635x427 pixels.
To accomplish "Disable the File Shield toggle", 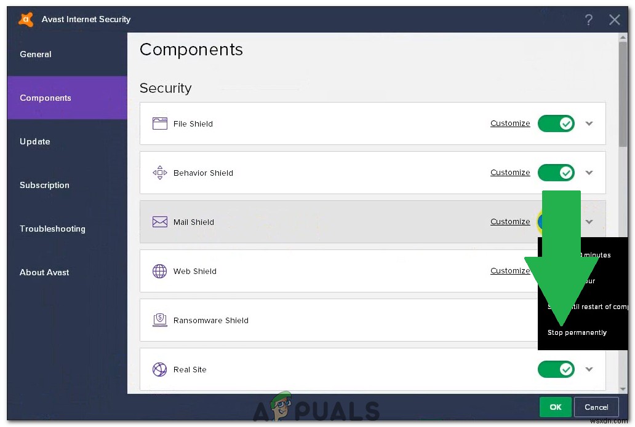I will 556,123.
